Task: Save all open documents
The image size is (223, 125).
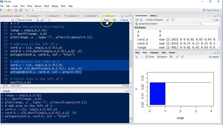Action: [x=21, y=10]
